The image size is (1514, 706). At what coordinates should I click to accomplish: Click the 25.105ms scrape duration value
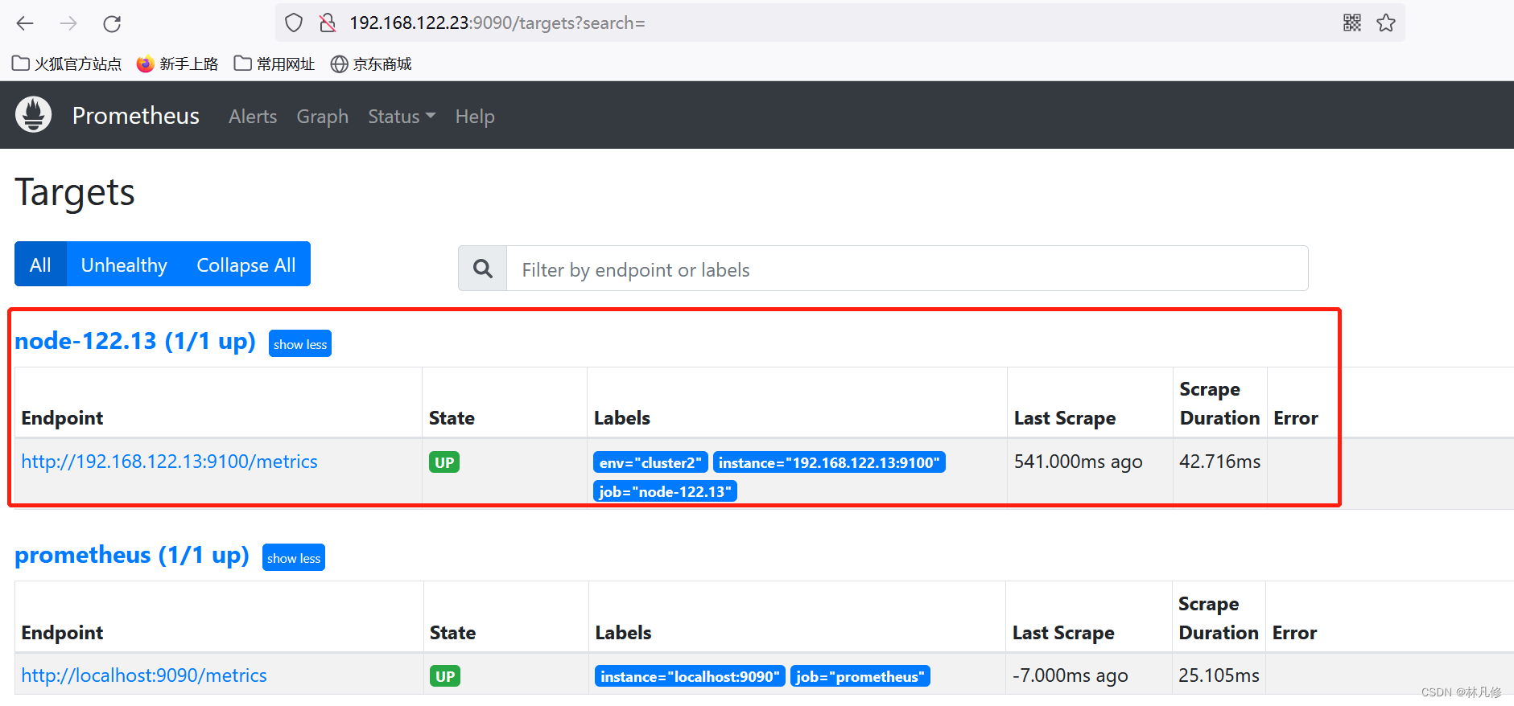(1219, 675)
